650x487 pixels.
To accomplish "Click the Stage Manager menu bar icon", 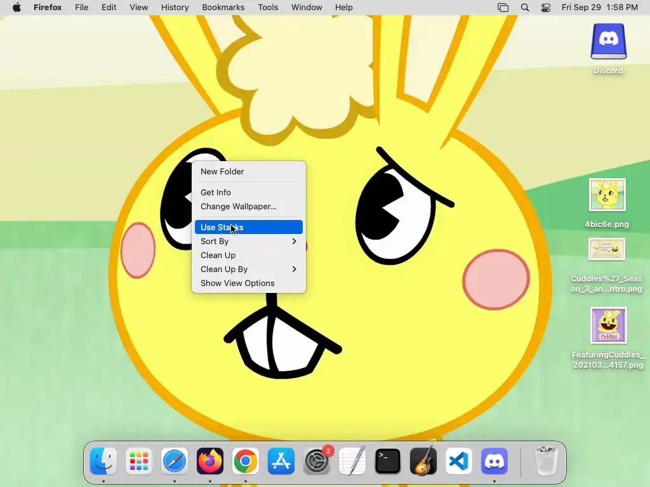I will point(503,8).
